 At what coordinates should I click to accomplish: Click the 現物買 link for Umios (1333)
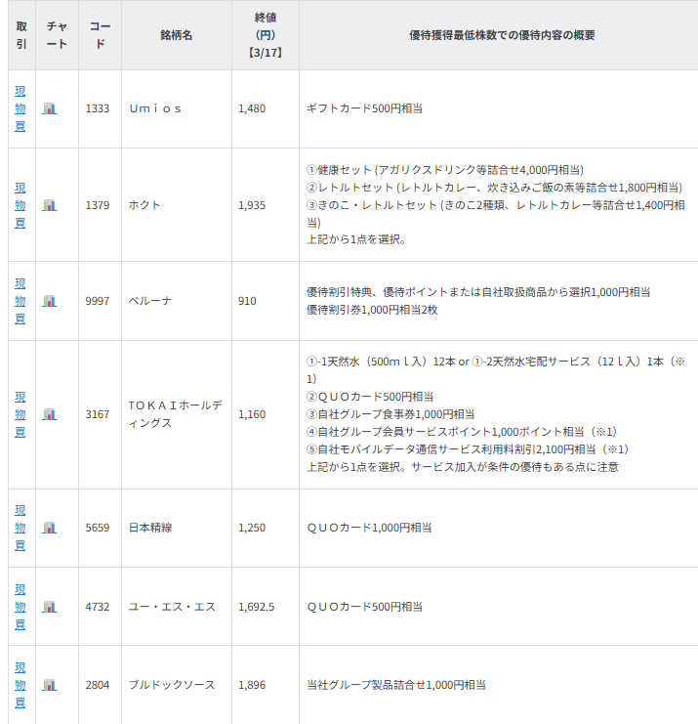pos(21,108)
